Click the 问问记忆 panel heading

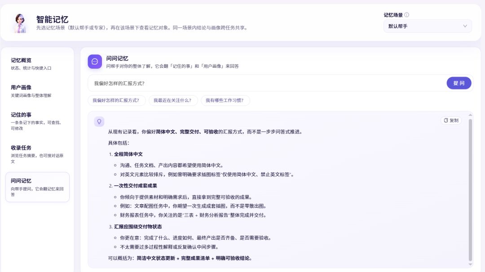click(x=117, y=58)
